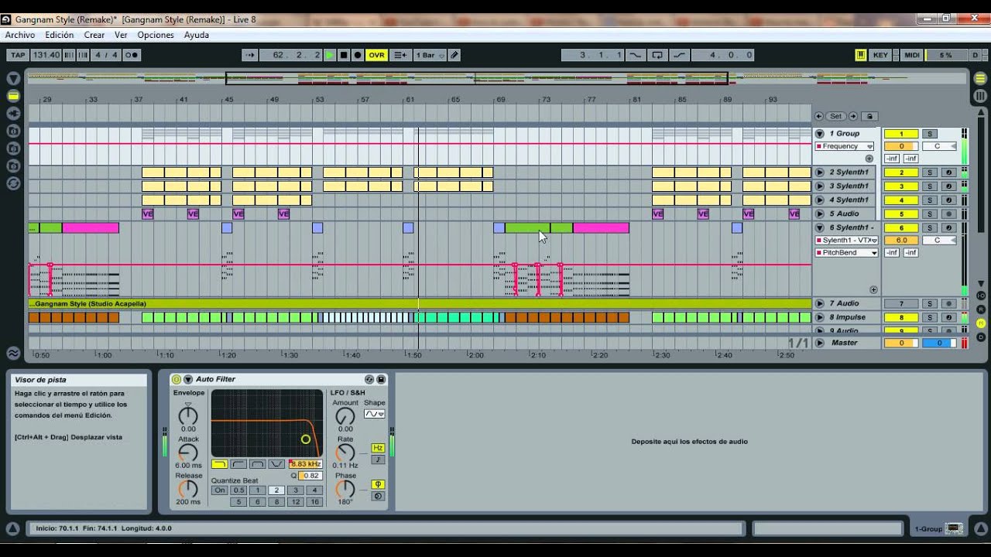Select the high-pass filter type in Auto Filter
The image size is (991, 557).
[238, 464]
